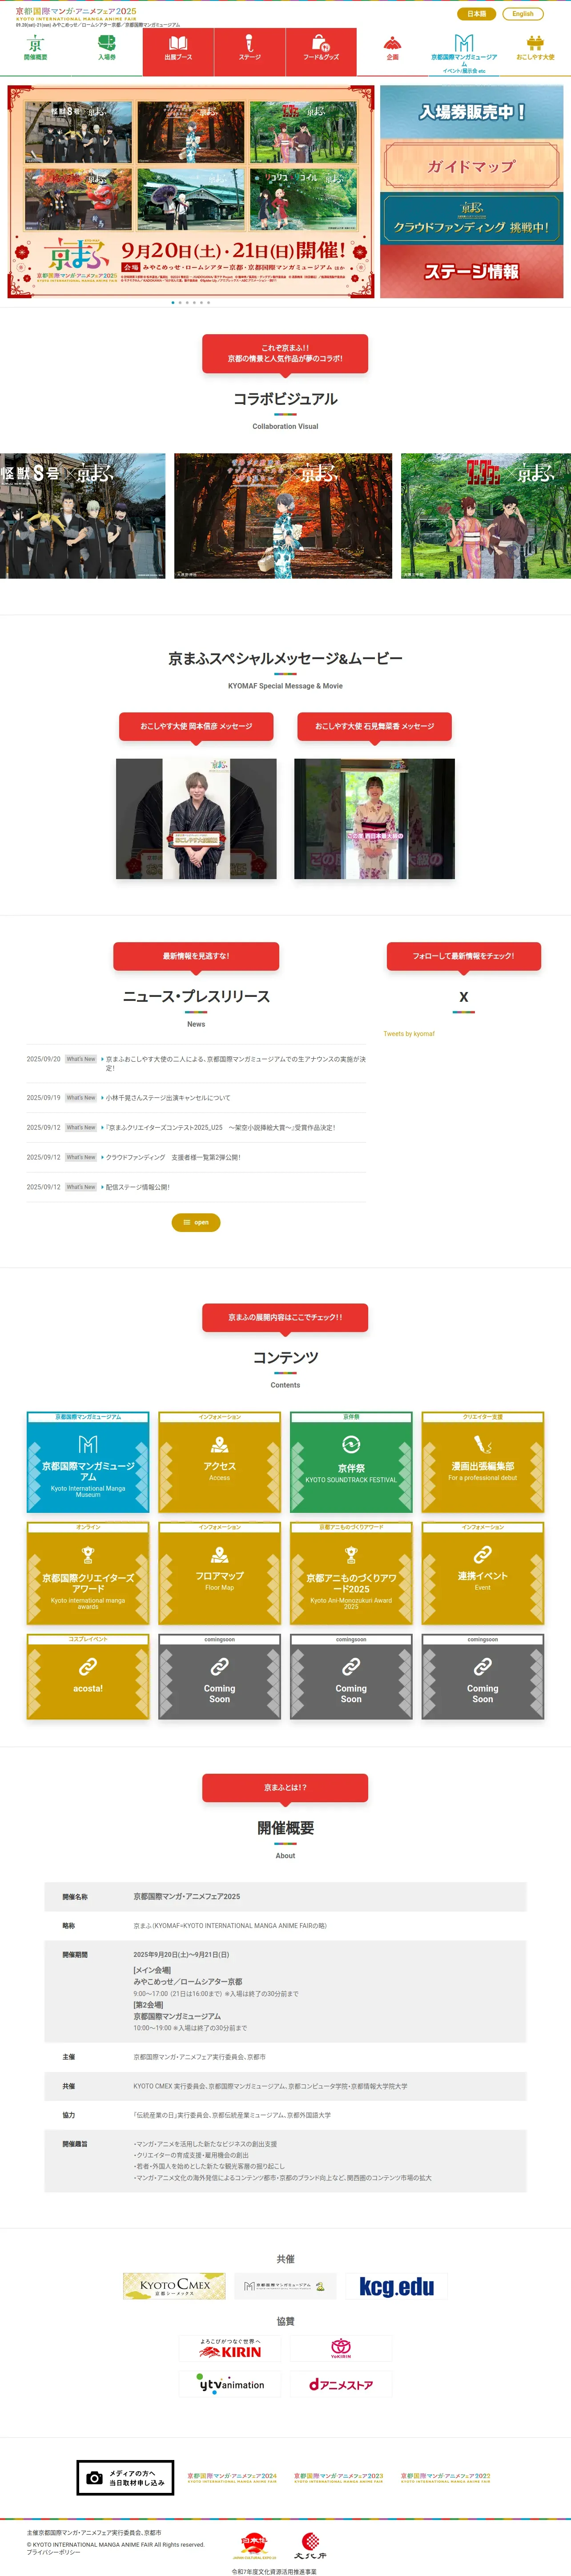This screenshot has width=571, height=2576.
Task: Open the ステージ nav item
Action: 249,52
